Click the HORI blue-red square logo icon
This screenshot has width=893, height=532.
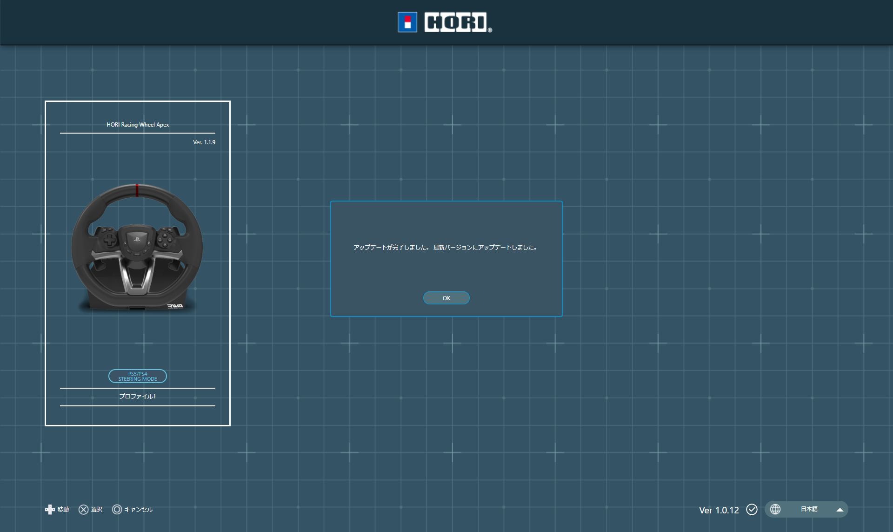[x=407, y=22]
